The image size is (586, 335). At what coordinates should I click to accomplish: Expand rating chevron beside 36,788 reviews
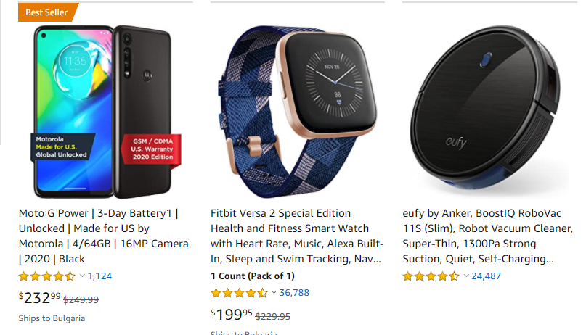274,293
